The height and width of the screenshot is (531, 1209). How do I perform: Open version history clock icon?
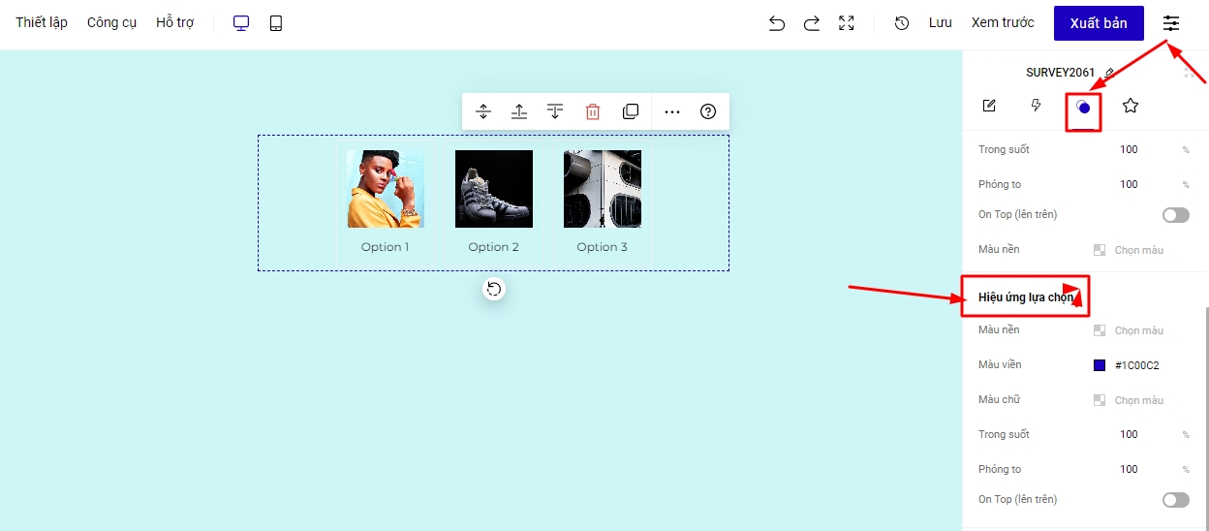pos(901,23)
